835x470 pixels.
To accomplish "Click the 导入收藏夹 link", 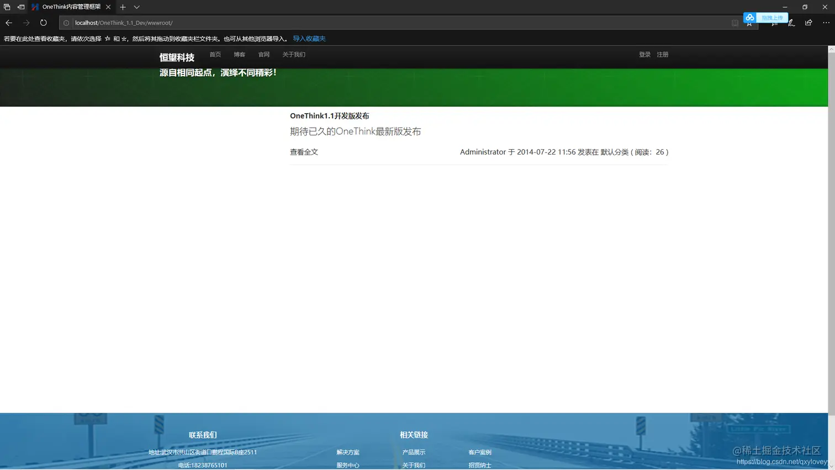I will [x=309, y=38].
